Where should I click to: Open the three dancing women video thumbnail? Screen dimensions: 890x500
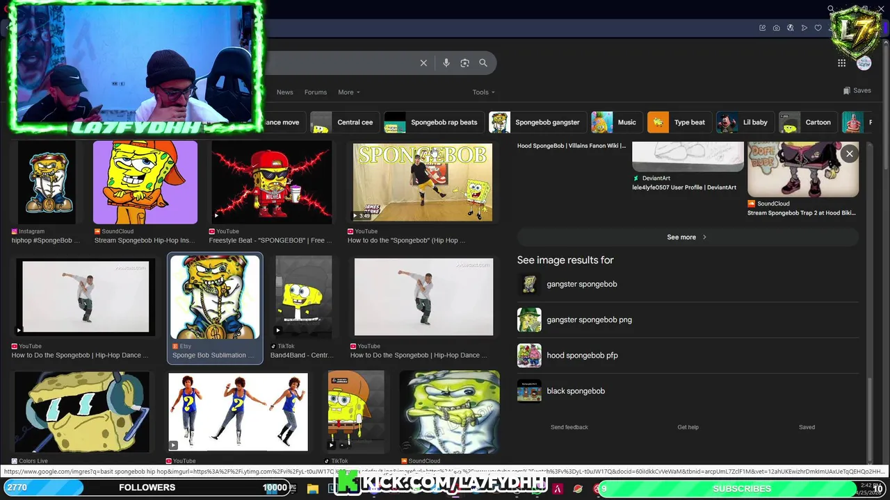point(238,412)
